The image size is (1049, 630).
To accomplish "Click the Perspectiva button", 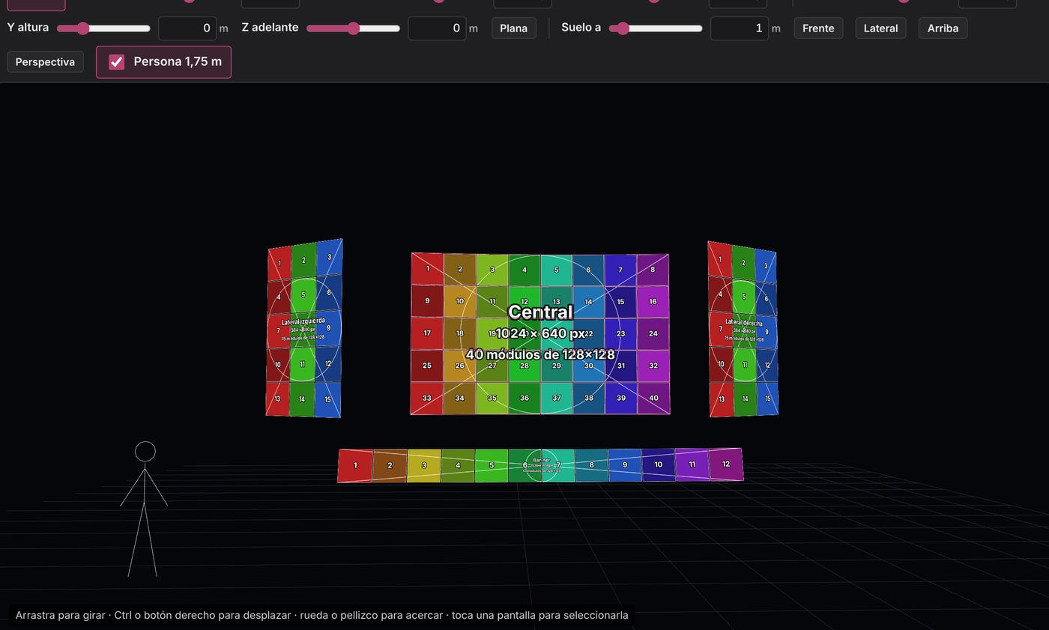I will (x=45, y=62).
